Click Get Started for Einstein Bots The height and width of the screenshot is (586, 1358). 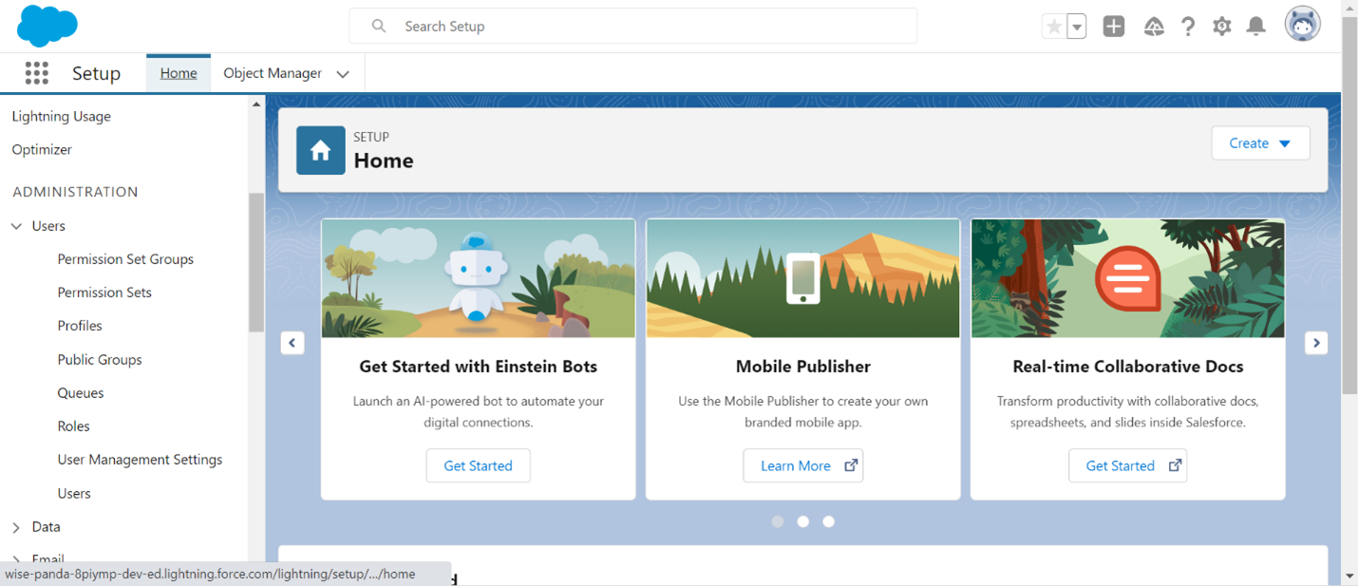pos(478,465)
